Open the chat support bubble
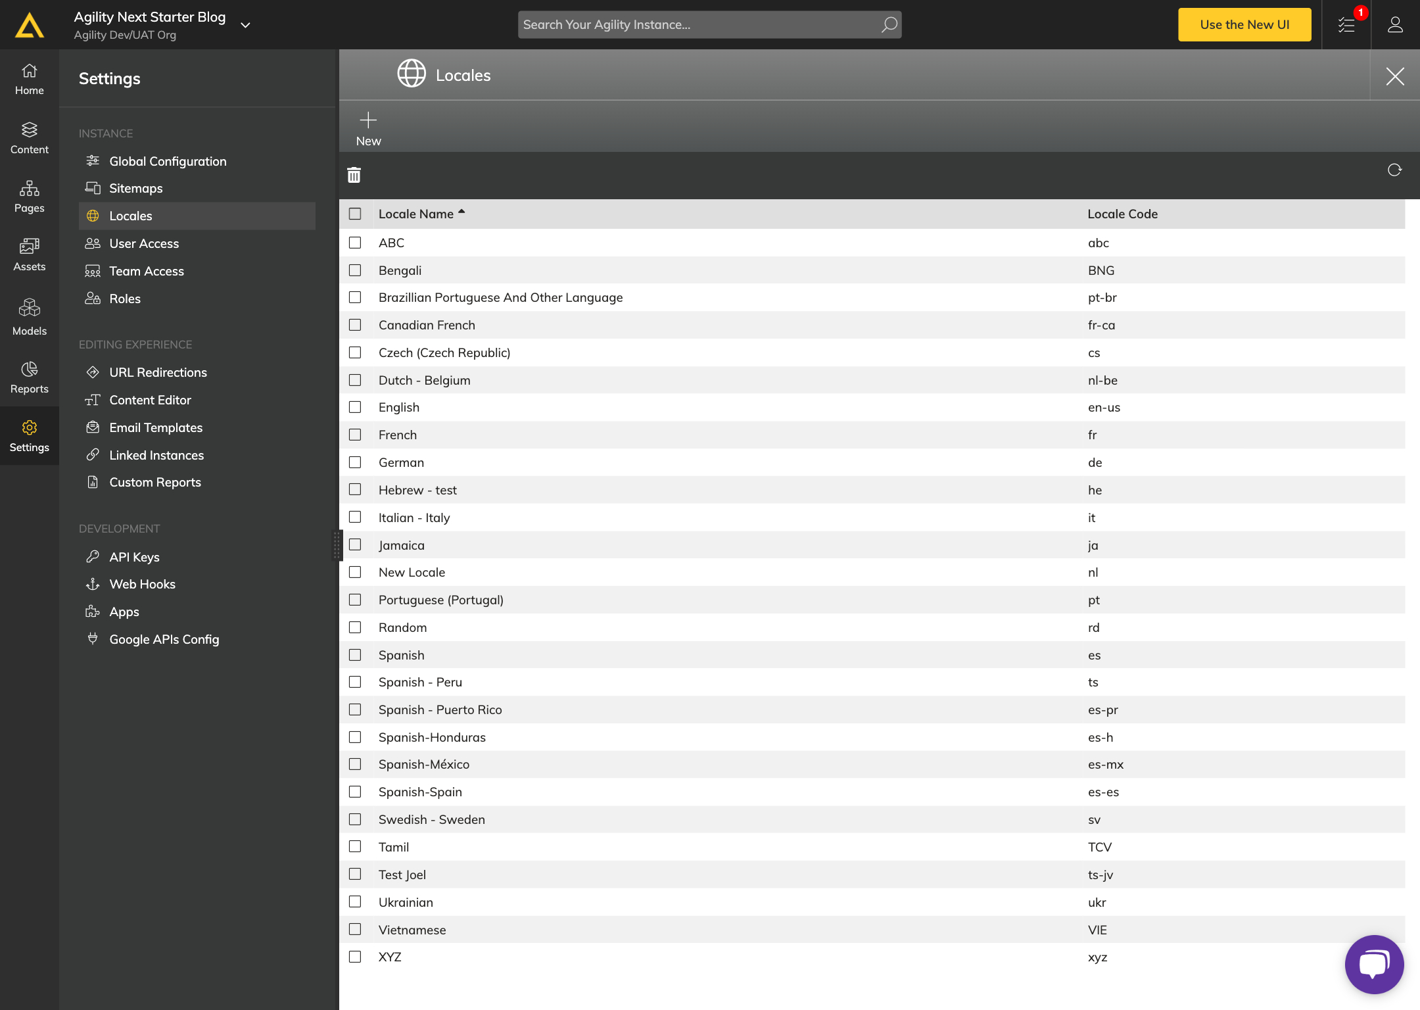 1374,964
